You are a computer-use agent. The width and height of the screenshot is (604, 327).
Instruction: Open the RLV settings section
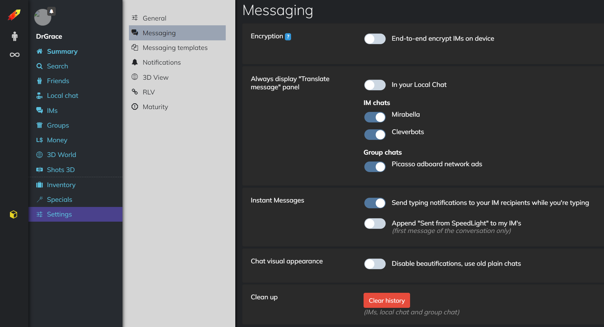pyautogui.click(x=177, y=92)
